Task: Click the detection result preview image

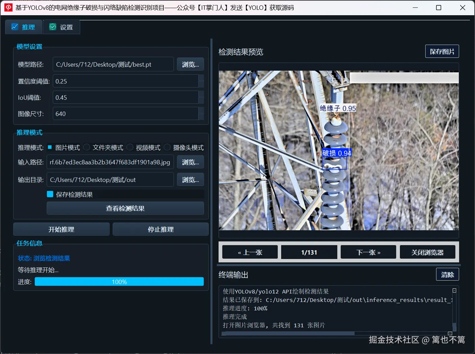Action: coord(339,150)
